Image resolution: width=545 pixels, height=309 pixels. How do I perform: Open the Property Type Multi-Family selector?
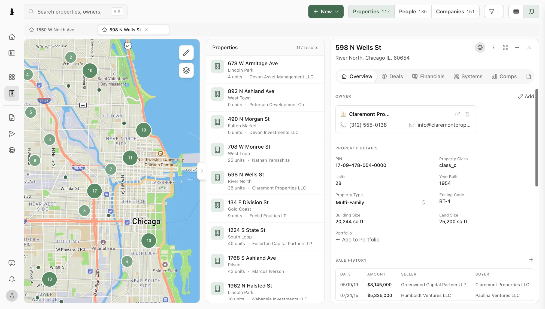(x=381, y=202)
